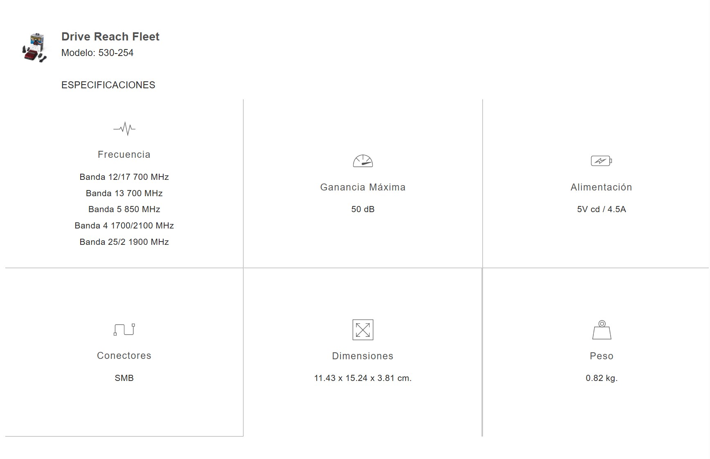Click the connectors cable icon
The image size is (710, 459).
(124, 329)
